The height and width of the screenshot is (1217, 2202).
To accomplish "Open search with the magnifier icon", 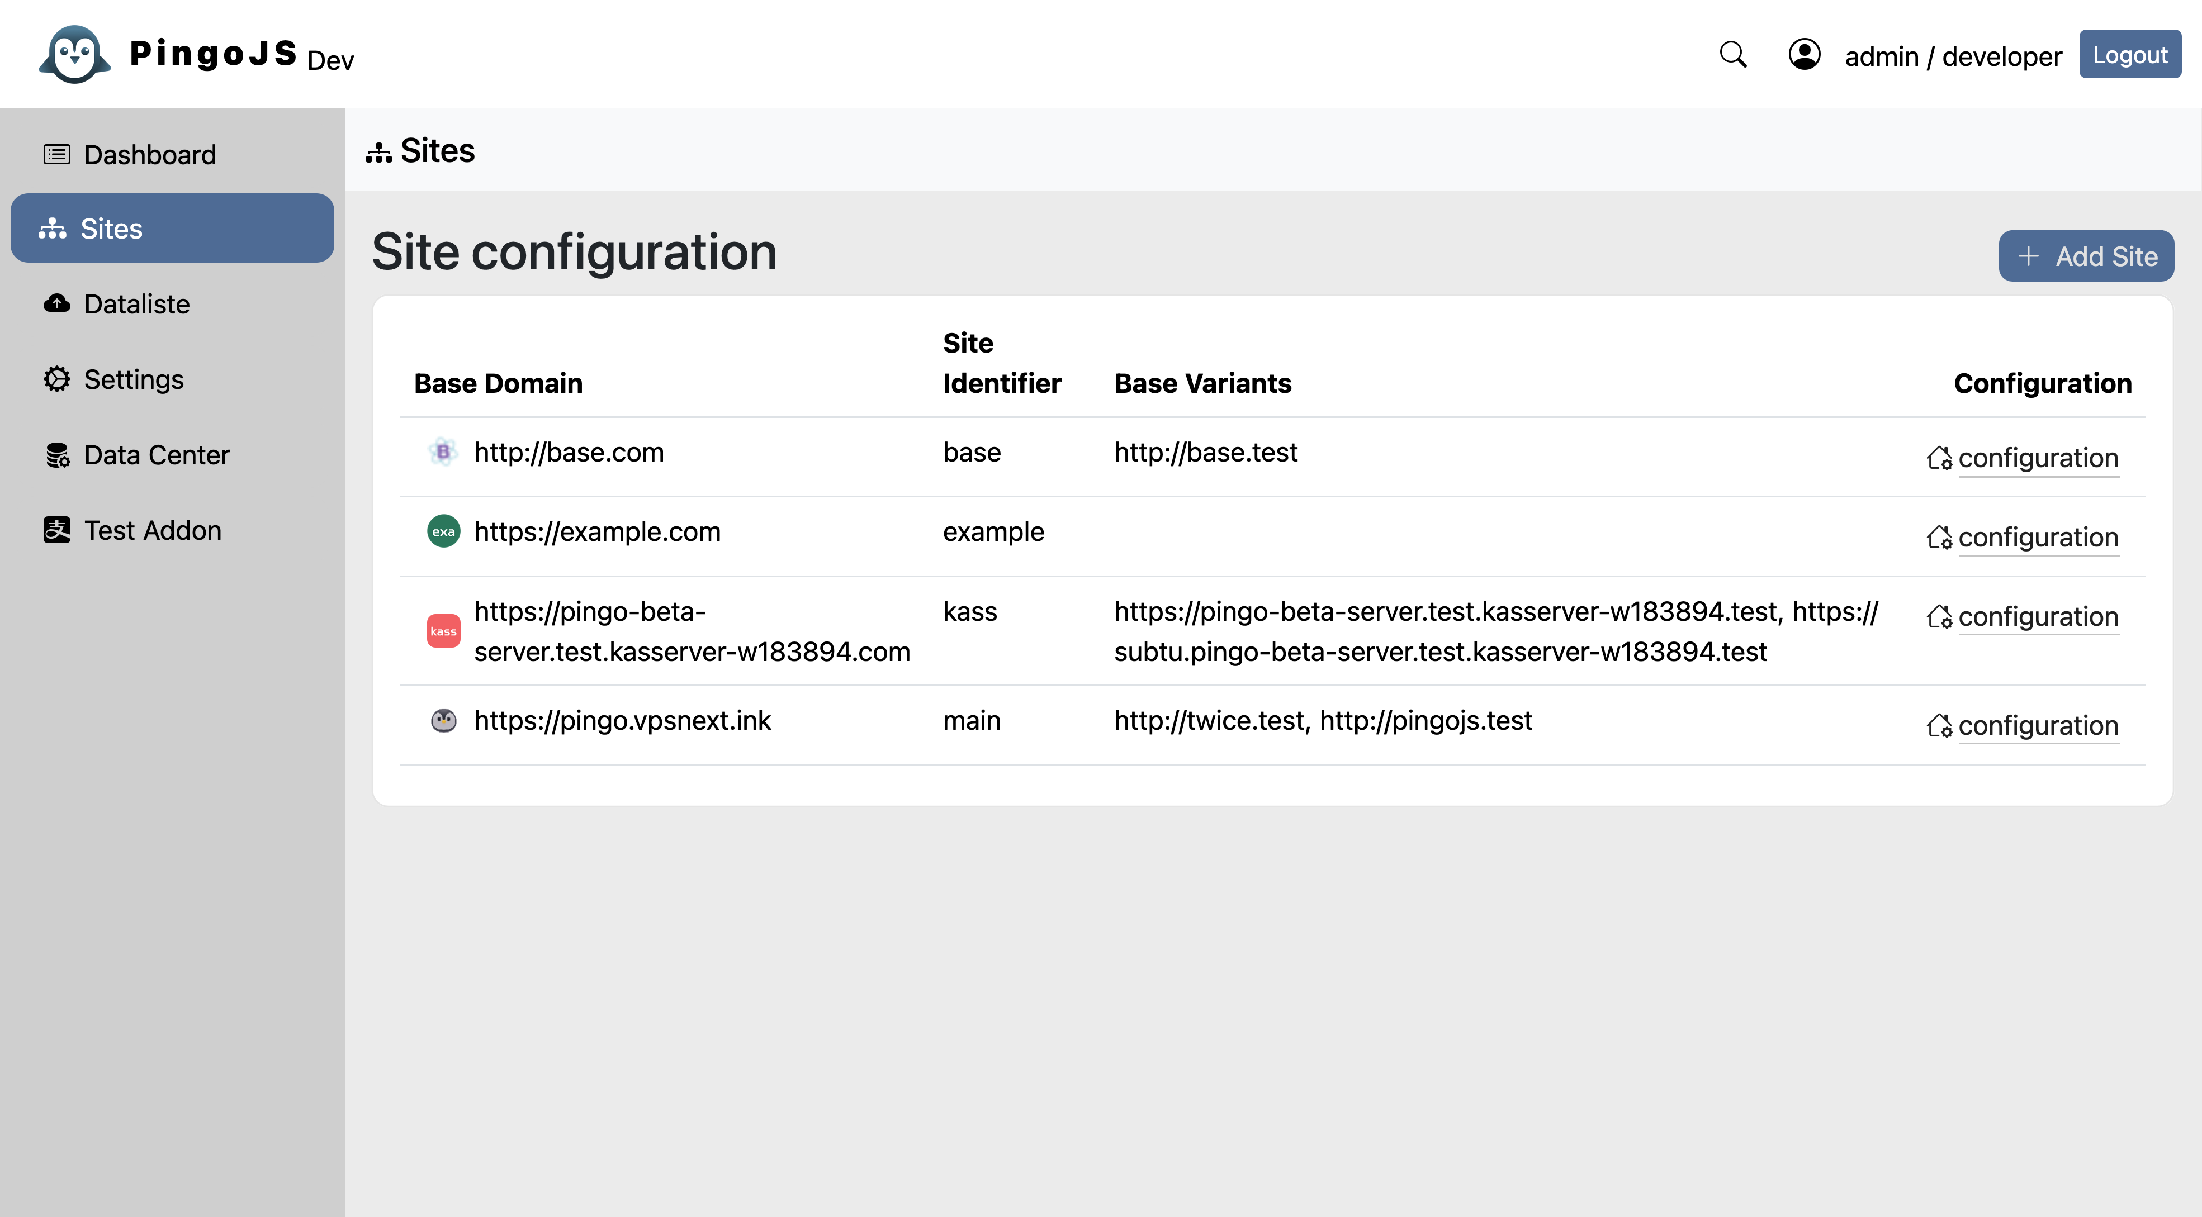I will [1733, 55].
